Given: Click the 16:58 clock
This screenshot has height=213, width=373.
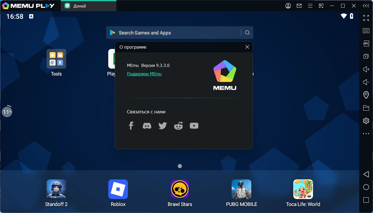Looking at the screenshot, I should (x=15, y=17).
